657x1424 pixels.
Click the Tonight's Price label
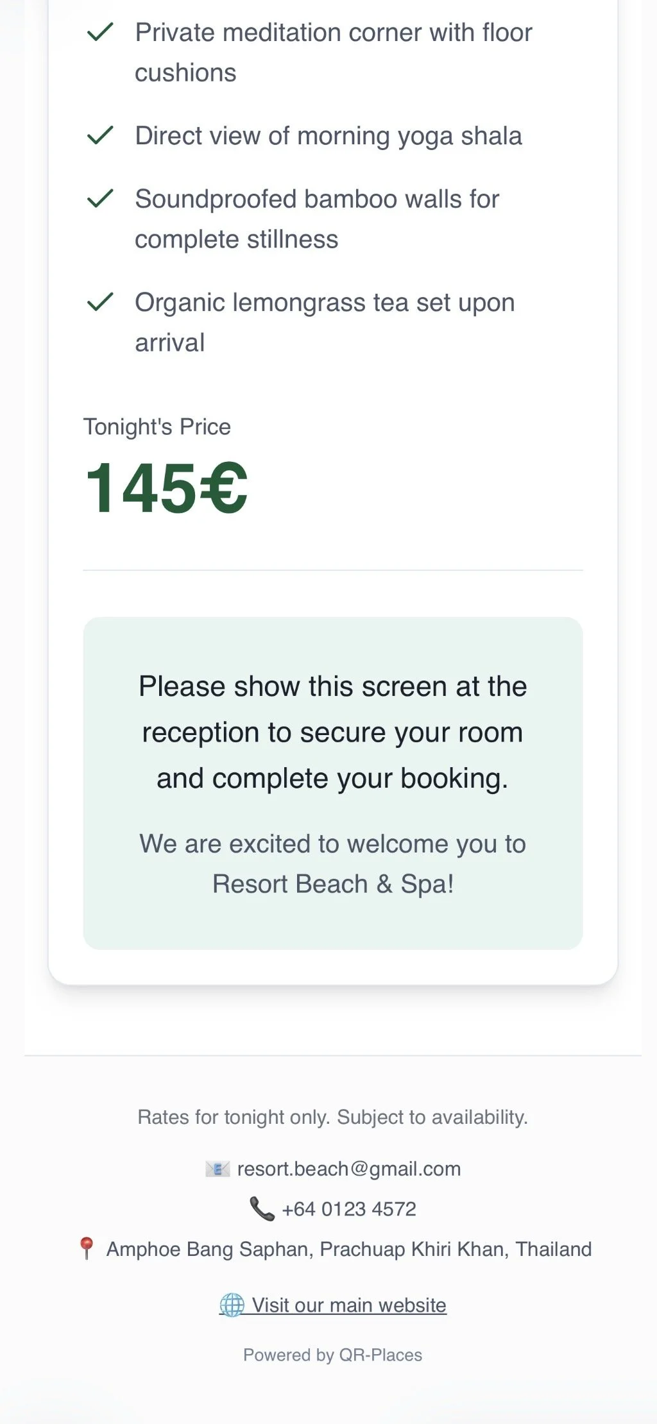[x=157, y=427]
